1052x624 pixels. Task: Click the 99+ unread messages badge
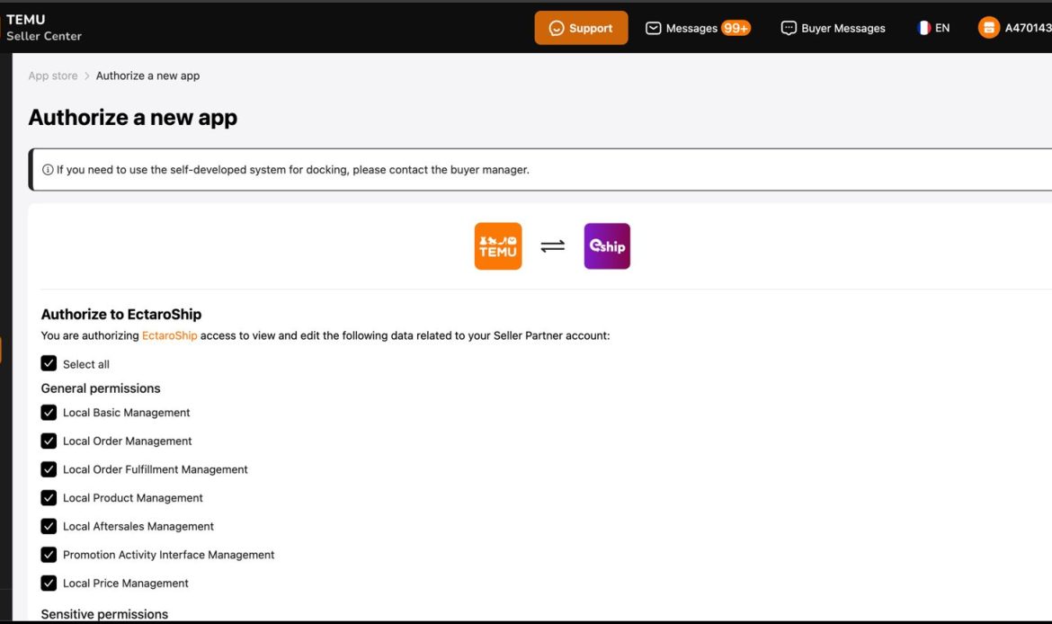(736, 29)
